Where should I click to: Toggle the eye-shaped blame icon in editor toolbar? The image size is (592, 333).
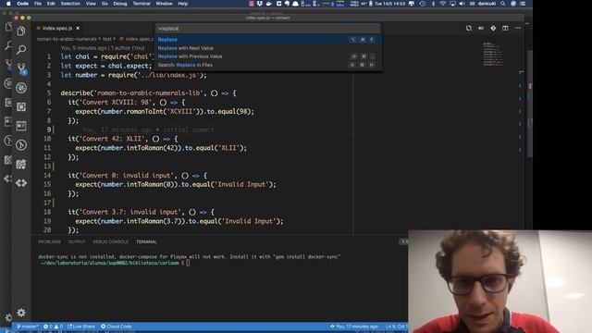[x=481, y=29]
